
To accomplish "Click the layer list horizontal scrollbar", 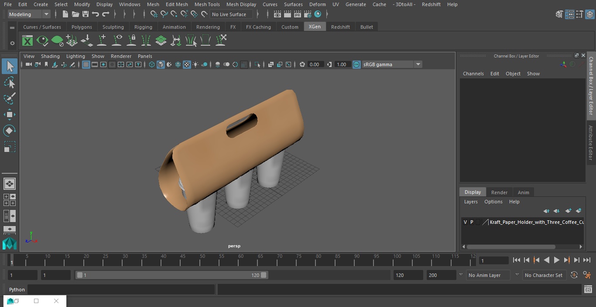I will pyautogui.click(x=510, y=246).
